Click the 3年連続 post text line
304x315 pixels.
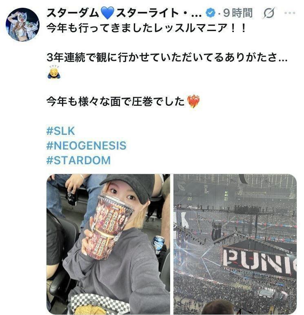click(167, 57)
